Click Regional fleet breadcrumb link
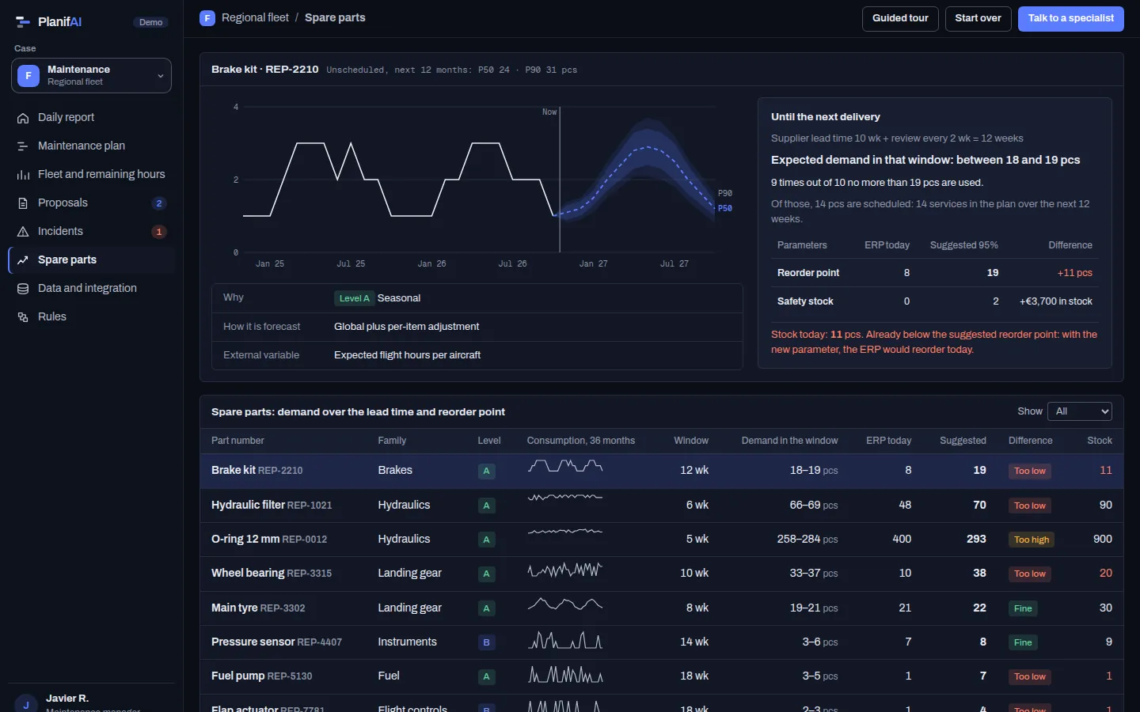Image resolution: width=1140 pixels, height=712 pixels. (x=255, y=17)
